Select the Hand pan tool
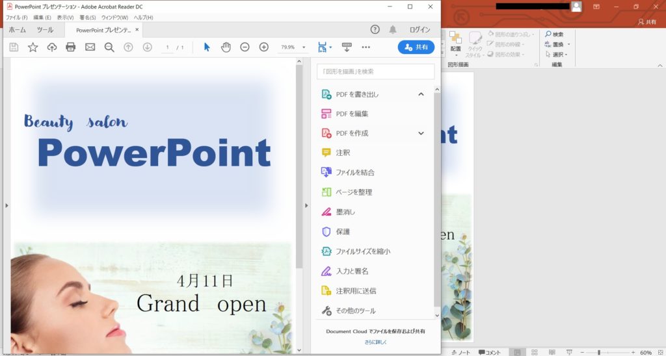This screenshot has width=666, height=356. (226, 47)
